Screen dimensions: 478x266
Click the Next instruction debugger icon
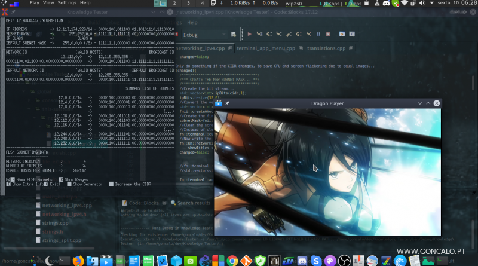[298, 34]
